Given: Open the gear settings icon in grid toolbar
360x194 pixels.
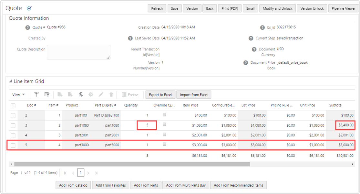Looking at the screenshot, I should click(x=91, y=95).
